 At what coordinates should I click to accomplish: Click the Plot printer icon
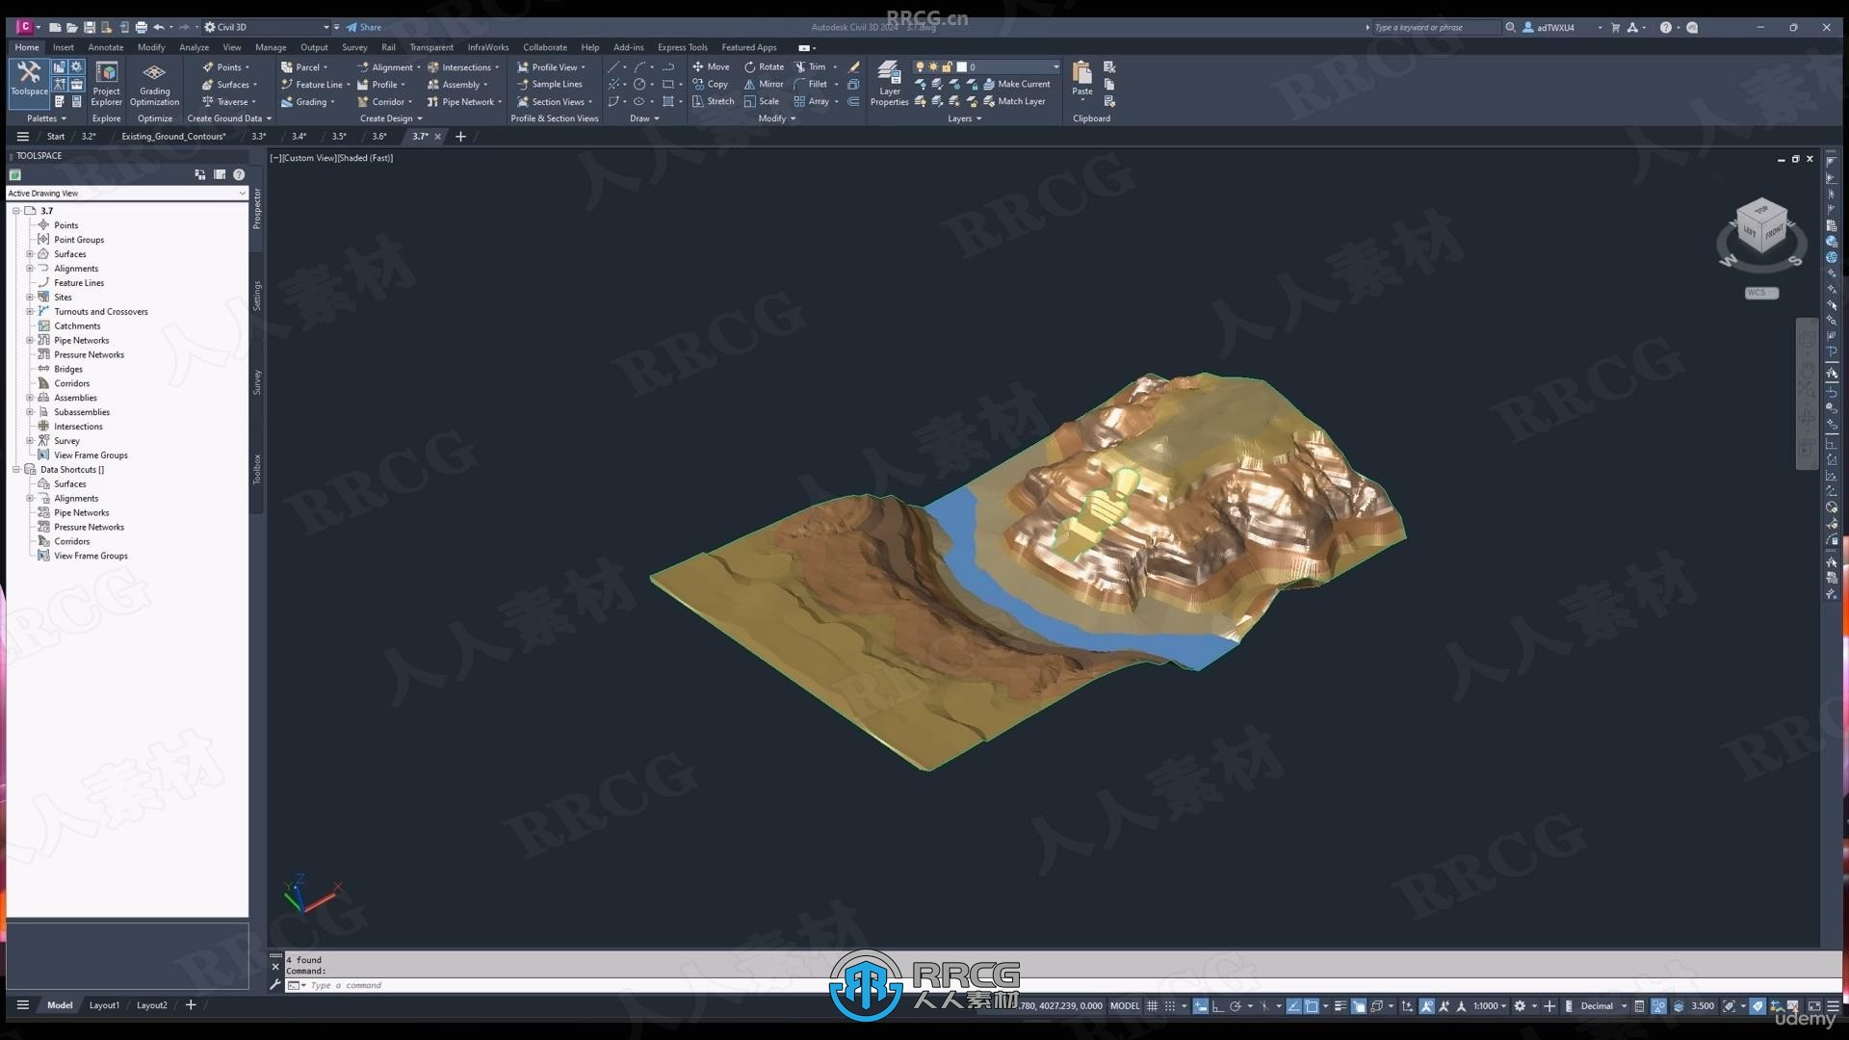[x=141, y=28]
